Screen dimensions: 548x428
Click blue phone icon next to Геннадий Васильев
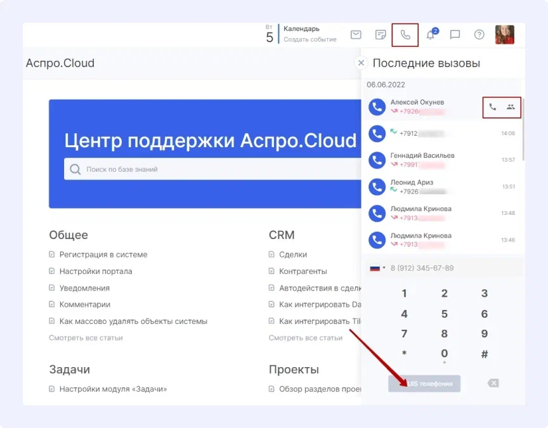pos(377,160)
